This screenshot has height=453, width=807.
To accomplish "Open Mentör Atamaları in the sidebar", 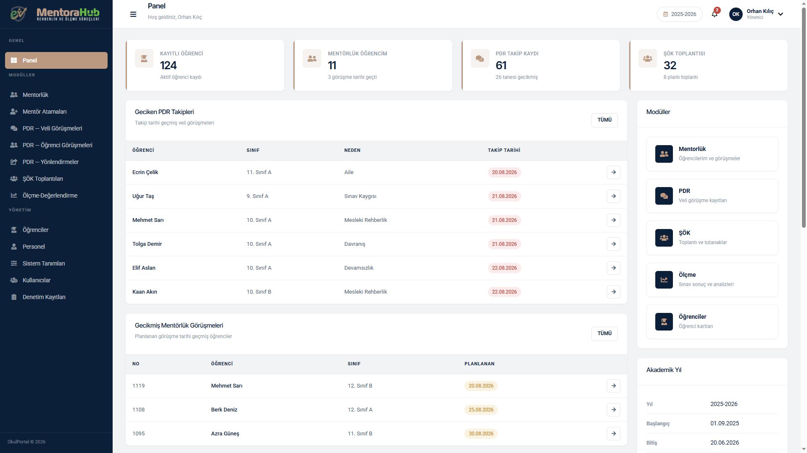I will click(56, 112).
